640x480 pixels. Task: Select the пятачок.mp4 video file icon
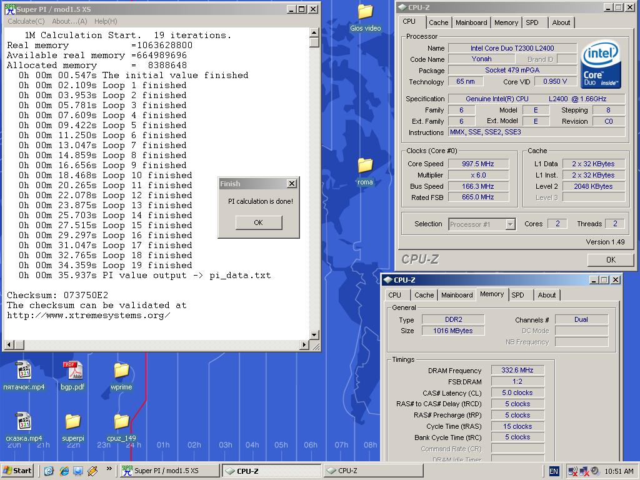pos(24,370)
